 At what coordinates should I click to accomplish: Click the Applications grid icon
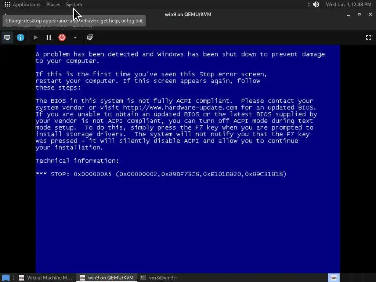[x=7, y=4]
